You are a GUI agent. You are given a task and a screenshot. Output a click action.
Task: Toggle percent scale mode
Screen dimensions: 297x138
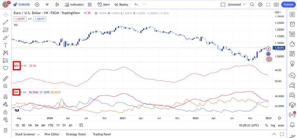[x=267, y=125]
